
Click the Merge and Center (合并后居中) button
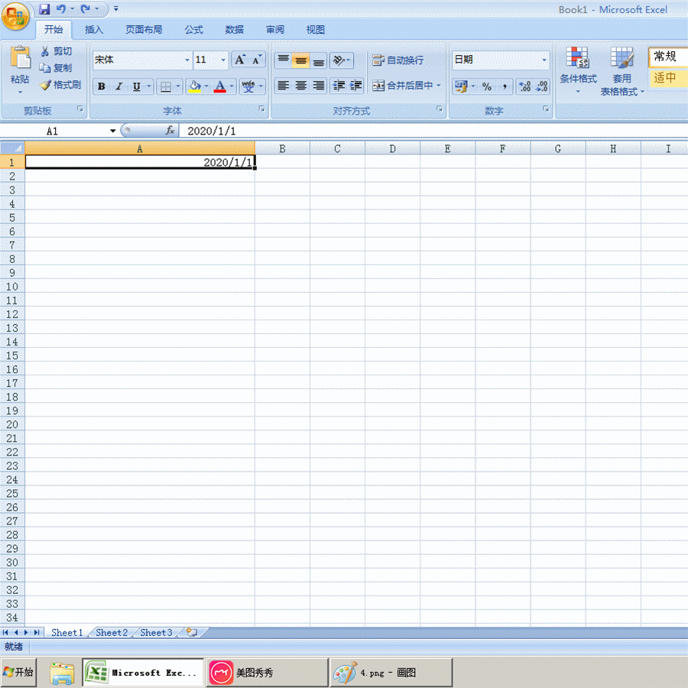tap(403, 86)
